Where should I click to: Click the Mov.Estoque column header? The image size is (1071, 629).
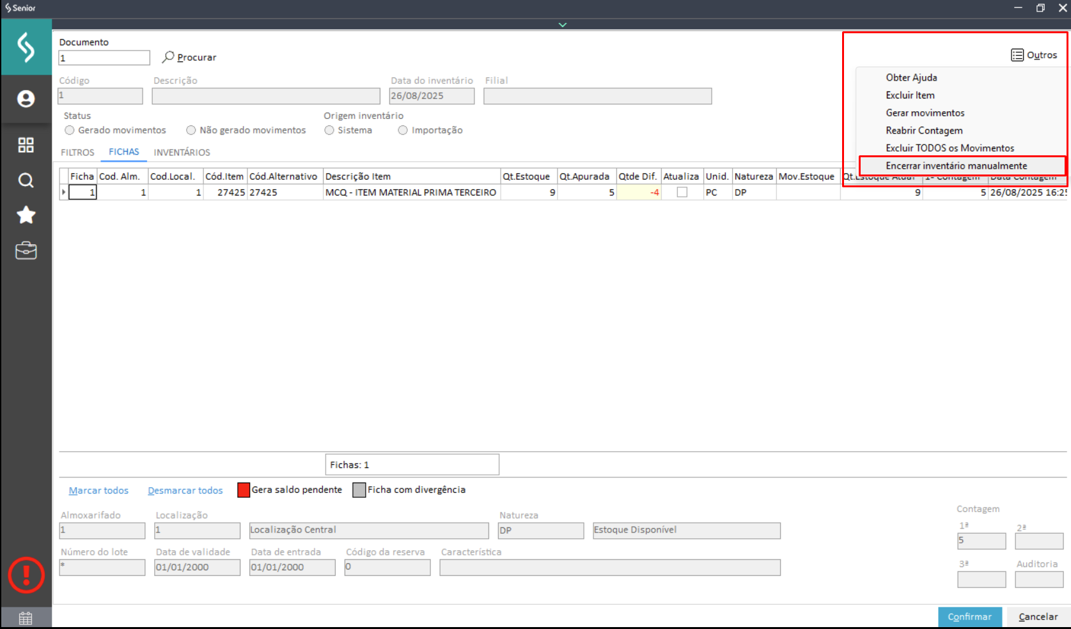[808, 176]
